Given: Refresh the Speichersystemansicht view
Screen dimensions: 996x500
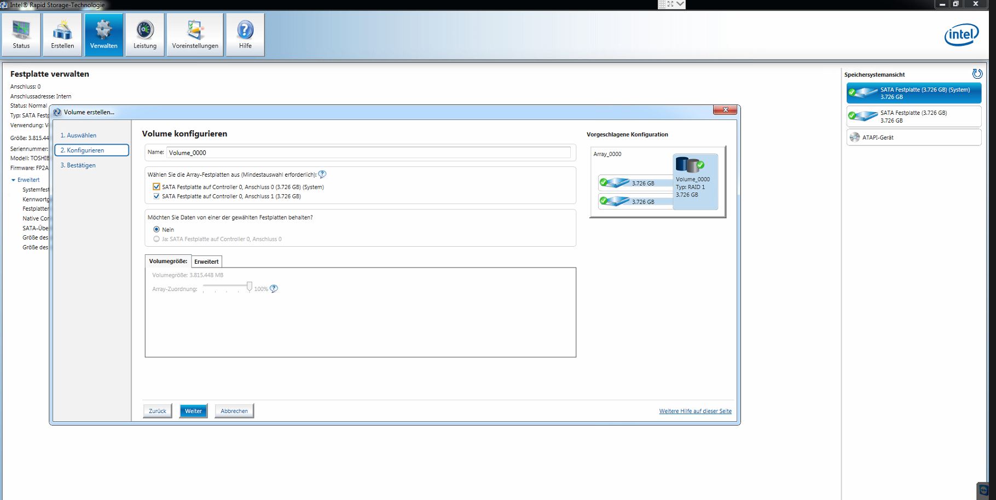Looking at the screenshot, I should pyautogui.click(x=977, y=74).
